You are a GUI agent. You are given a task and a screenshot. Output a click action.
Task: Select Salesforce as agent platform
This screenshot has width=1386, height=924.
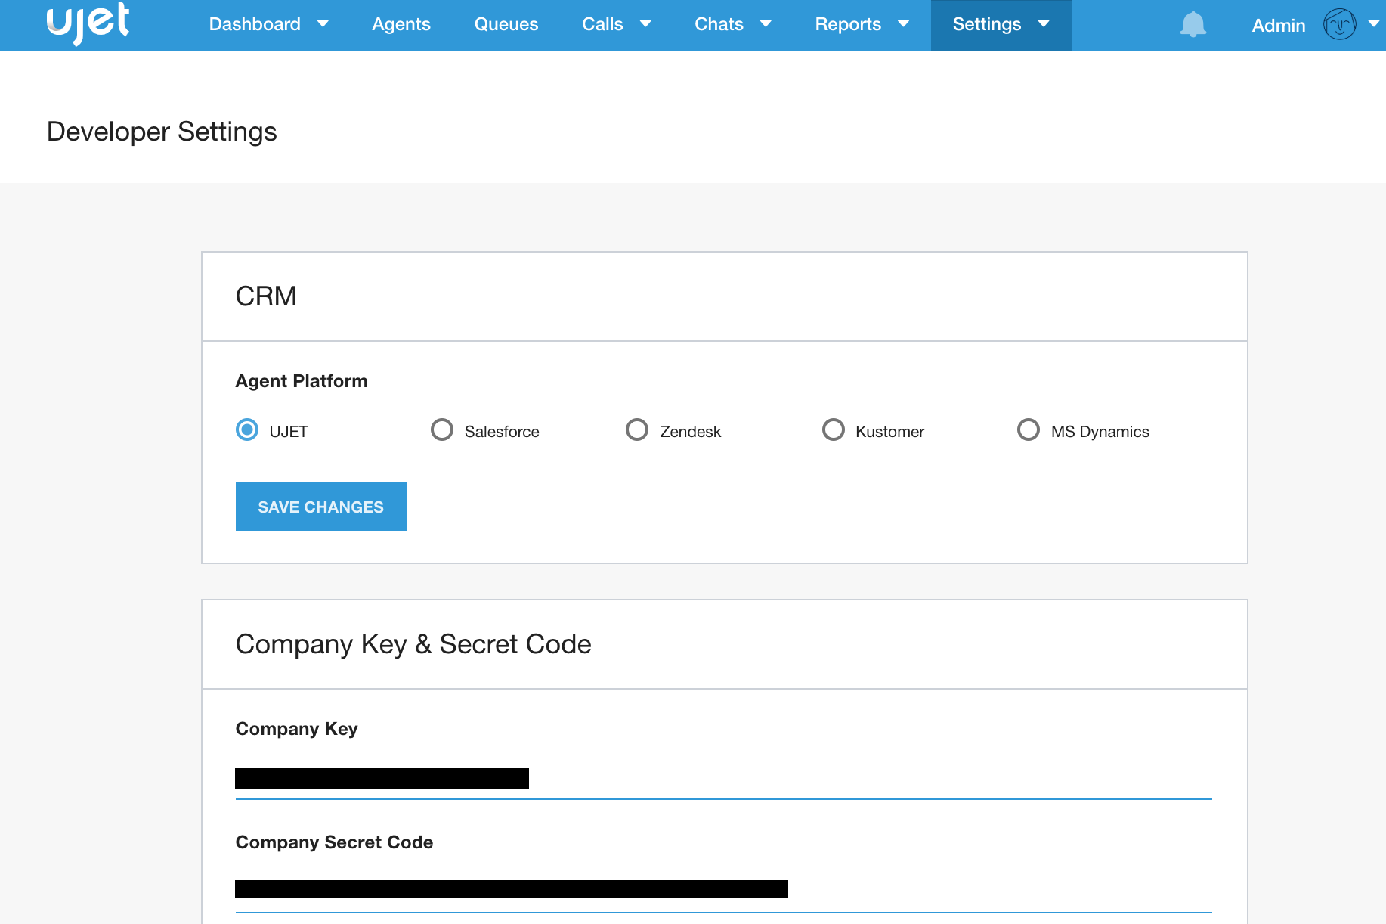[442, 430]
